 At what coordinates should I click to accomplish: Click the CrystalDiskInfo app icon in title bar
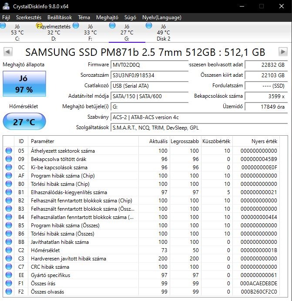[6, 6]
